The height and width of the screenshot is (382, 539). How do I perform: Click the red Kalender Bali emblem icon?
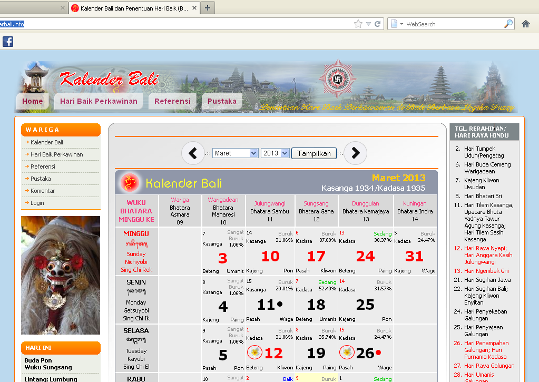[x=130, y=183]
